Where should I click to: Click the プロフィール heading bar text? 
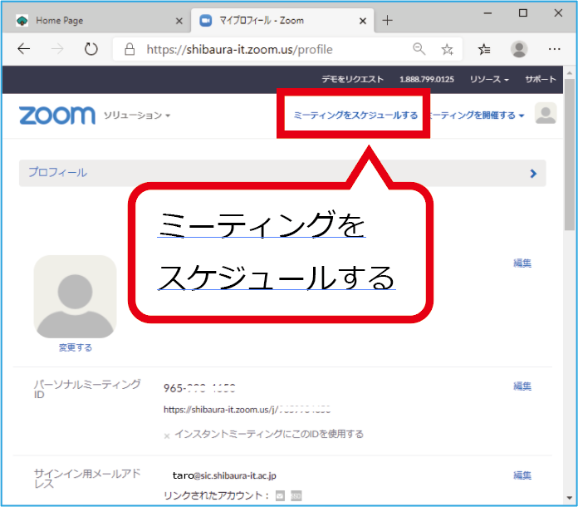tap(57, 172)
